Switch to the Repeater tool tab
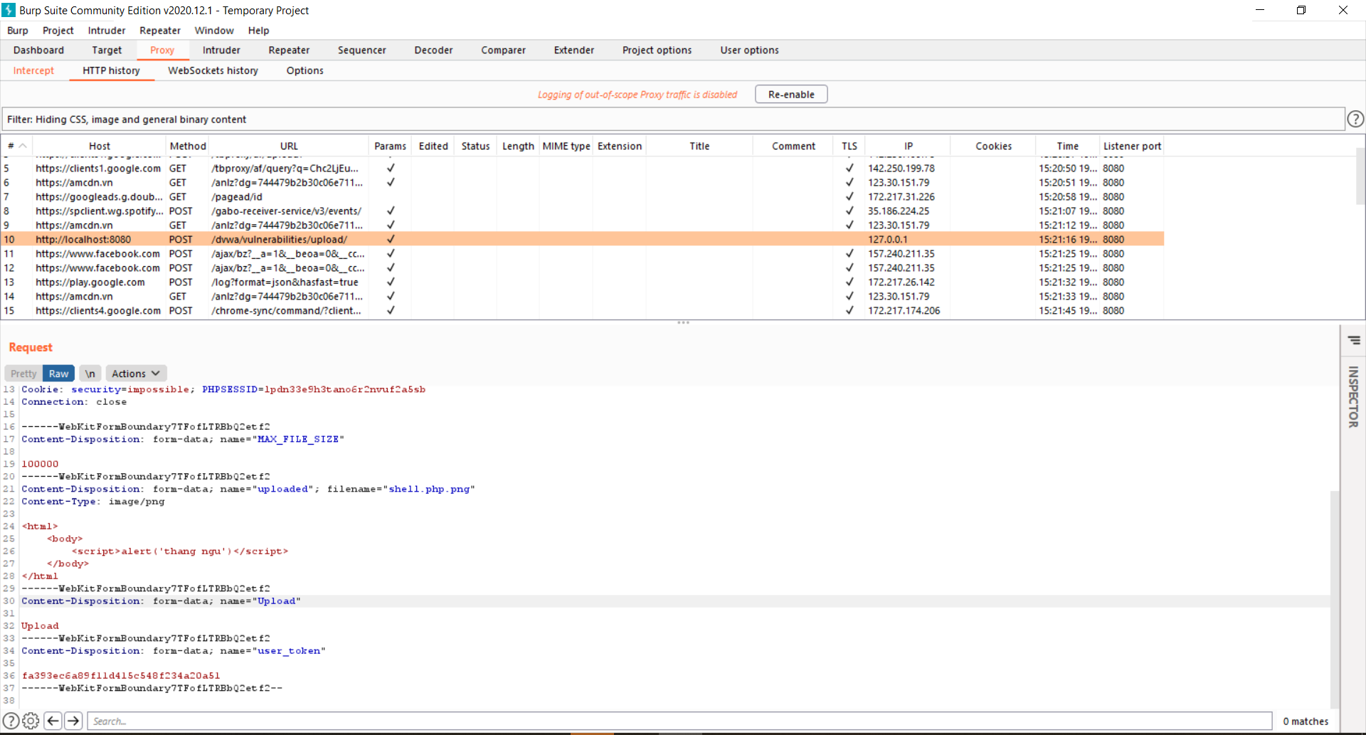The height and width of the screenshot is (735, 1366). point(289,50)
